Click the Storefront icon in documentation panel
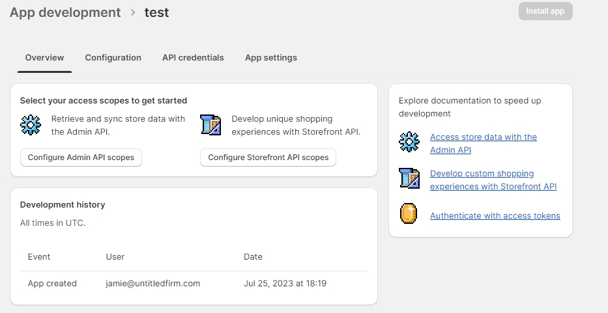 409,178
